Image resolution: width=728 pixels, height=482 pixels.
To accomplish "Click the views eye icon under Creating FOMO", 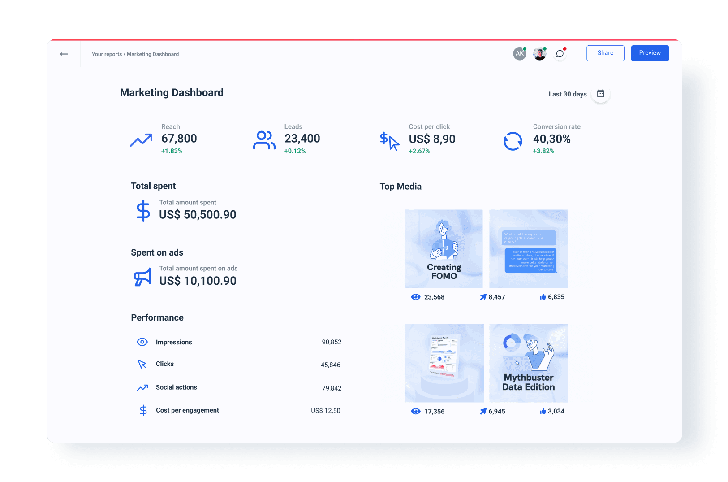I will pyautogui.click(x=416, y=296).
